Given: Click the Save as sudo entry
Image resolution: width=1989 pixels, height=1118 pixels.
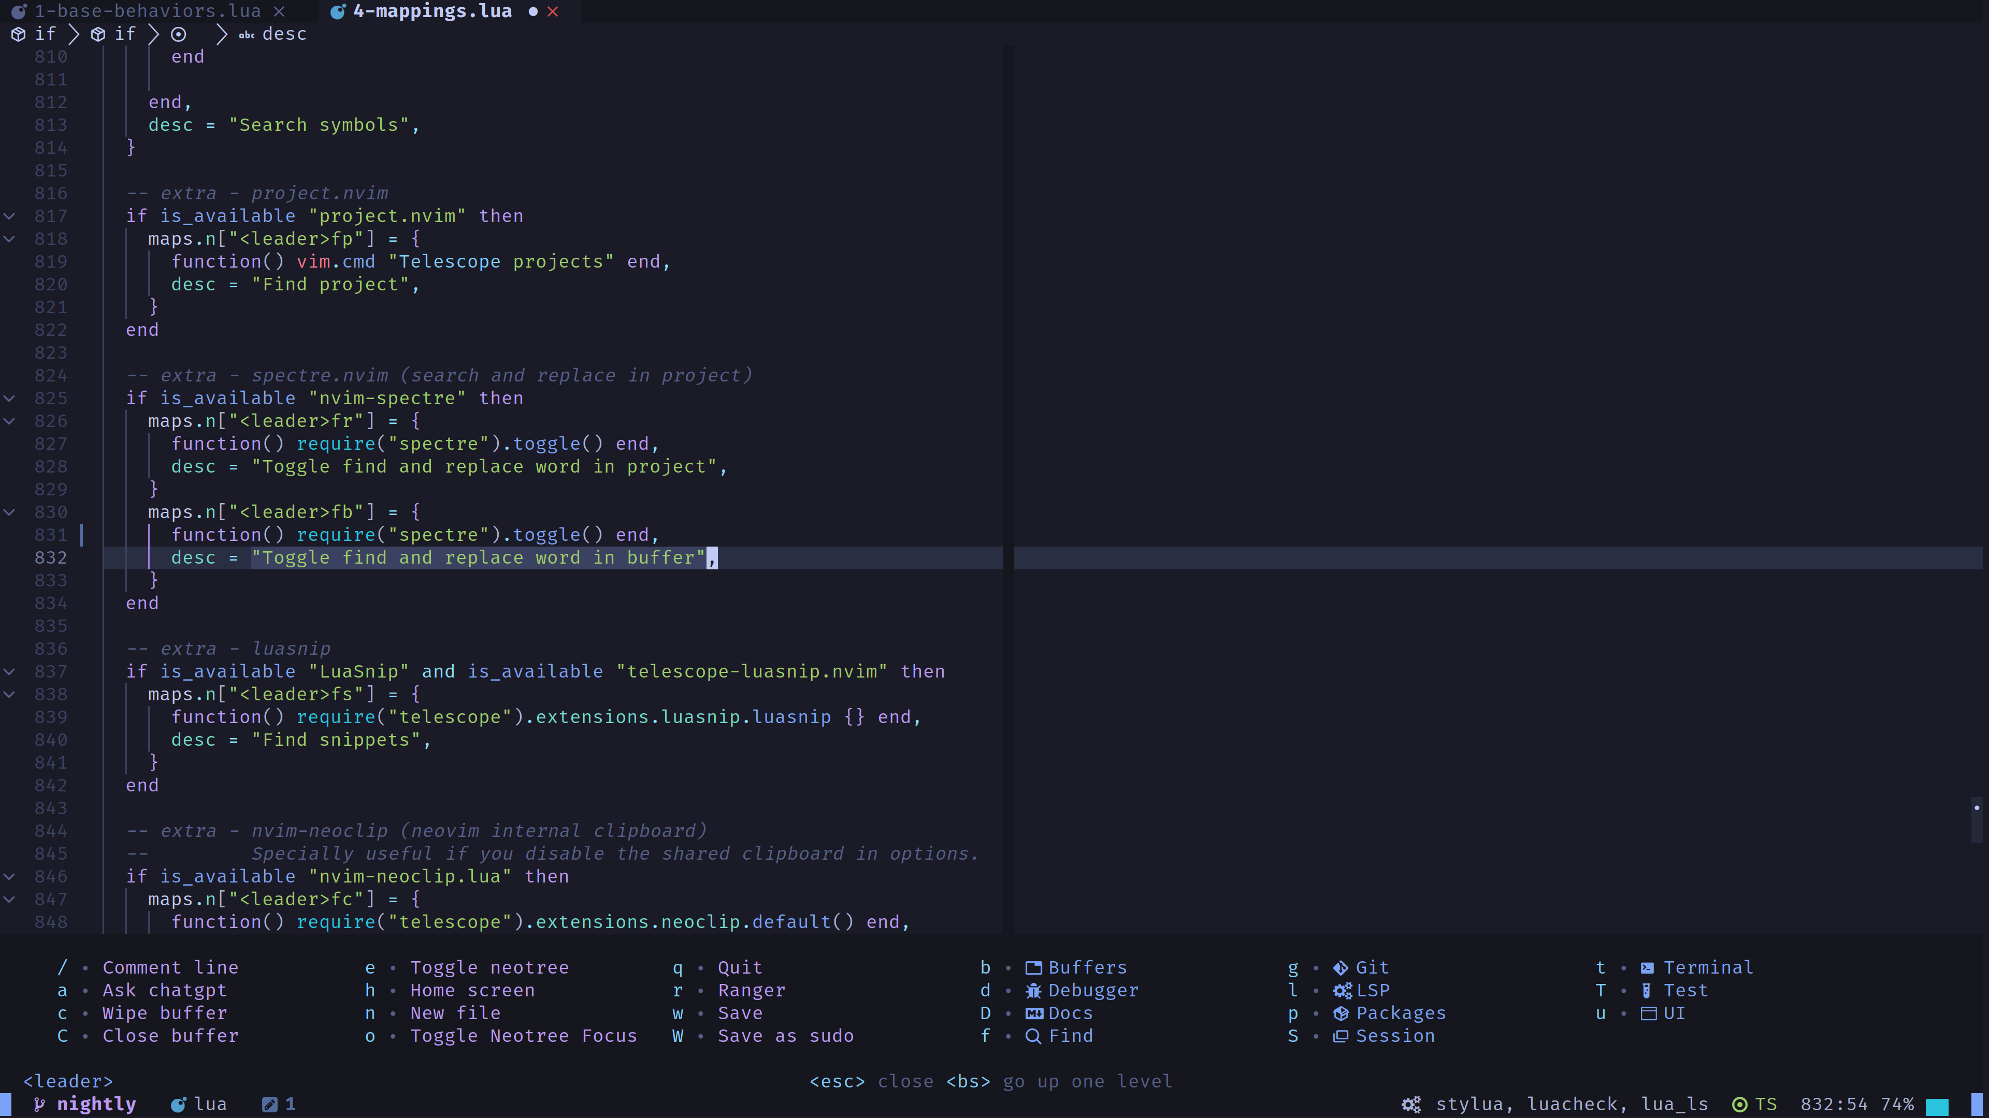Looking at the screenshot, I should pos(785,1036).
